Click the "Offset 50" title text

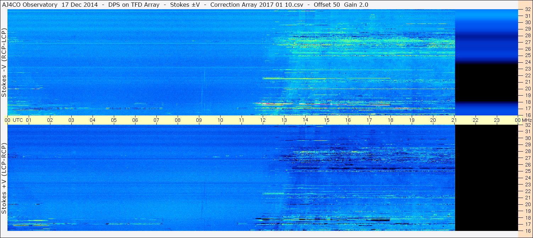(326, 5)
